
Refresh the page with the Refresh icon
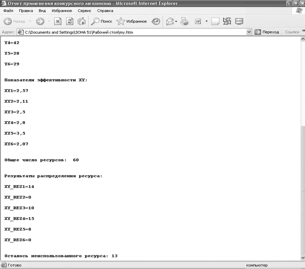[x=70, y=21]
